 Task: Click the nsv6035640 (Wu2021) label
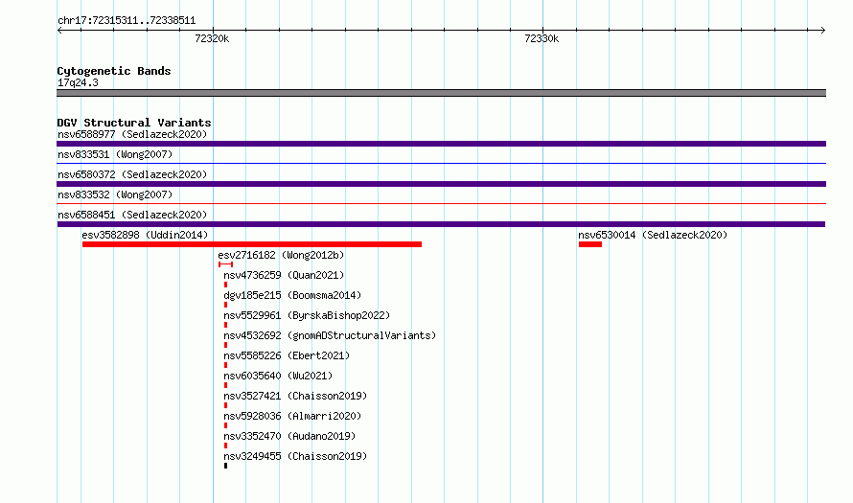(x=278, y=376)
